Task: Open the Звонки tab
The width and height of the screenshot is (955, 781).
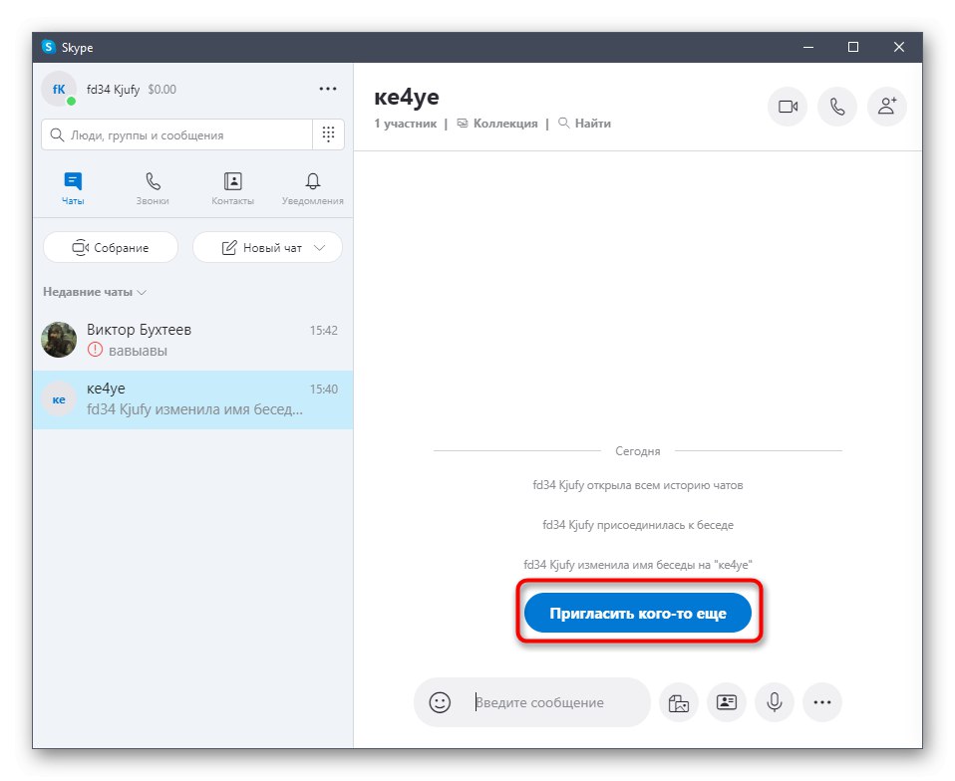Action: (x=153, y=187)
